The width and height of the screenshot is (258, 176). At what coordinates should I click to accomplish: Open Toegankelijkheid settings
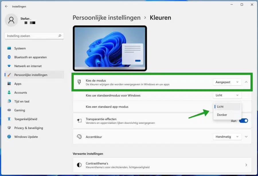pos(34,119)
